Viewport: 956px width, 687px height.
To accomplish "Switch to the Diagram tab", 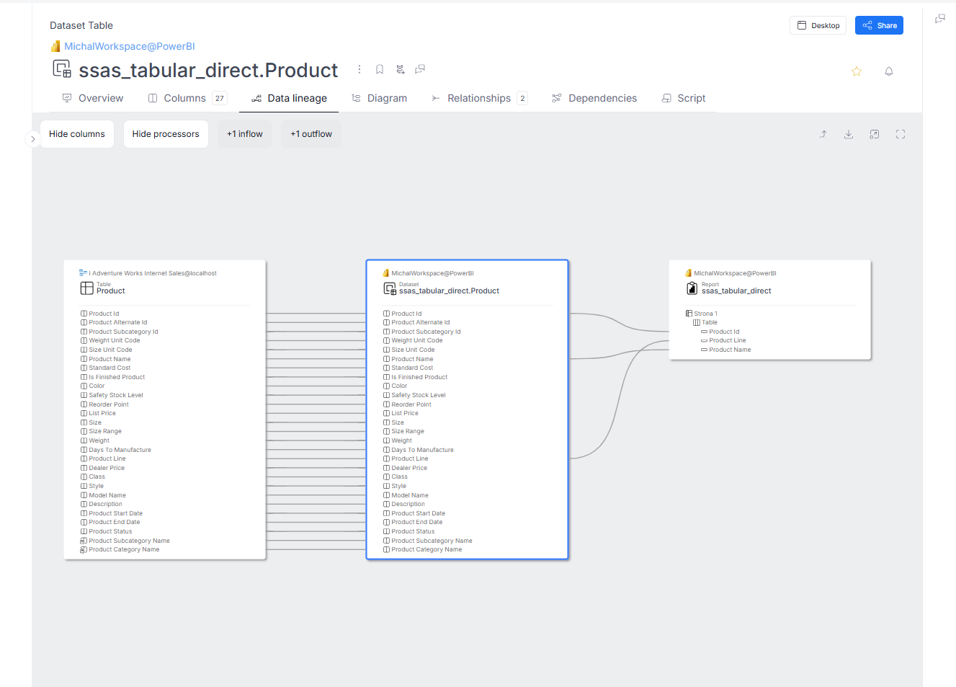I will point(379,98).
